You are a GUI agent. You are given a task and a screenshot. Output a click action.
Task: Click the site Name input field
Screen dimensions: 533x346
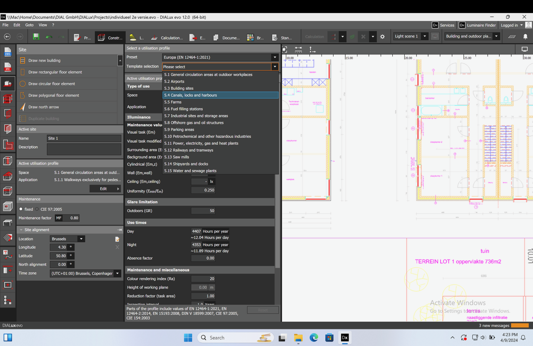84,138
